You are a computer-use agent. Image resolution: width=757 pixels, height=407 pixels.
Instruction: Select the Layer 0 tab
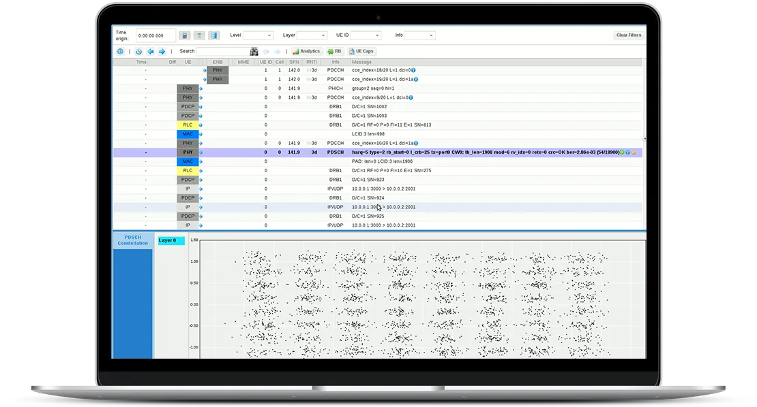tap(170, 240)
